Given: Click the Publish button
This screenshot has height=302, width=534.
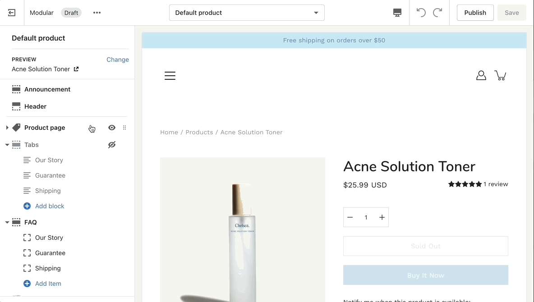Looking at the screenshot, I should [x=475, y=13].
